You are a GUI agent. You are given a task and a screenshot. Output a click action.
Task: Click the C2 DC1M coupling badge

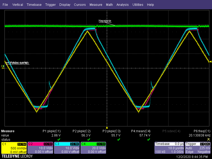coord(48,144)
